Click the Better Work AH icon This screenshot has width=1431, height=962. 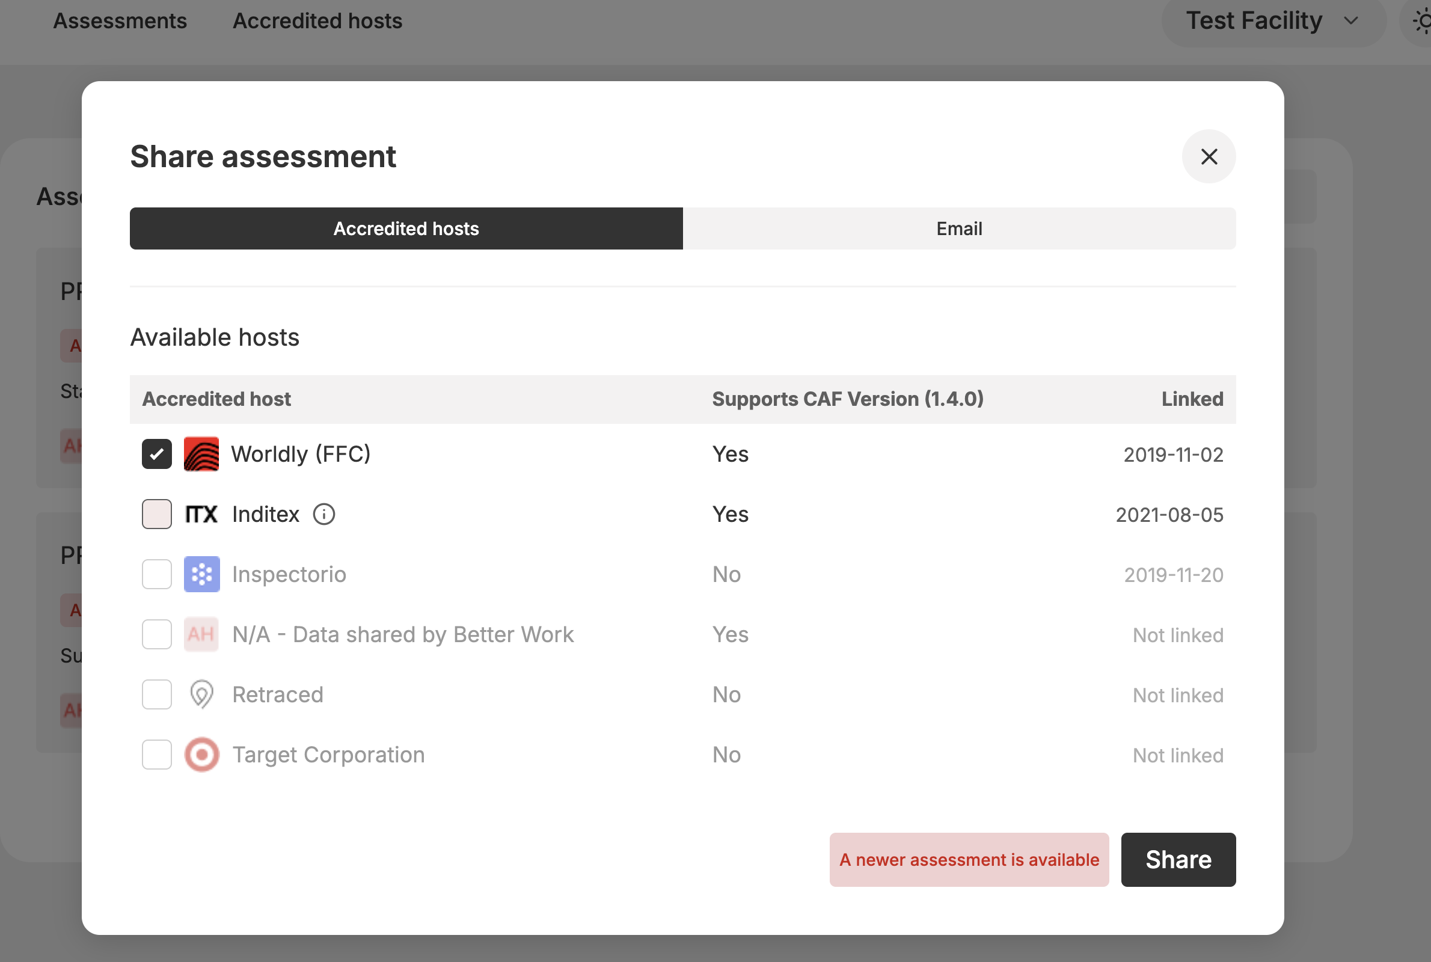click(201, 634)
